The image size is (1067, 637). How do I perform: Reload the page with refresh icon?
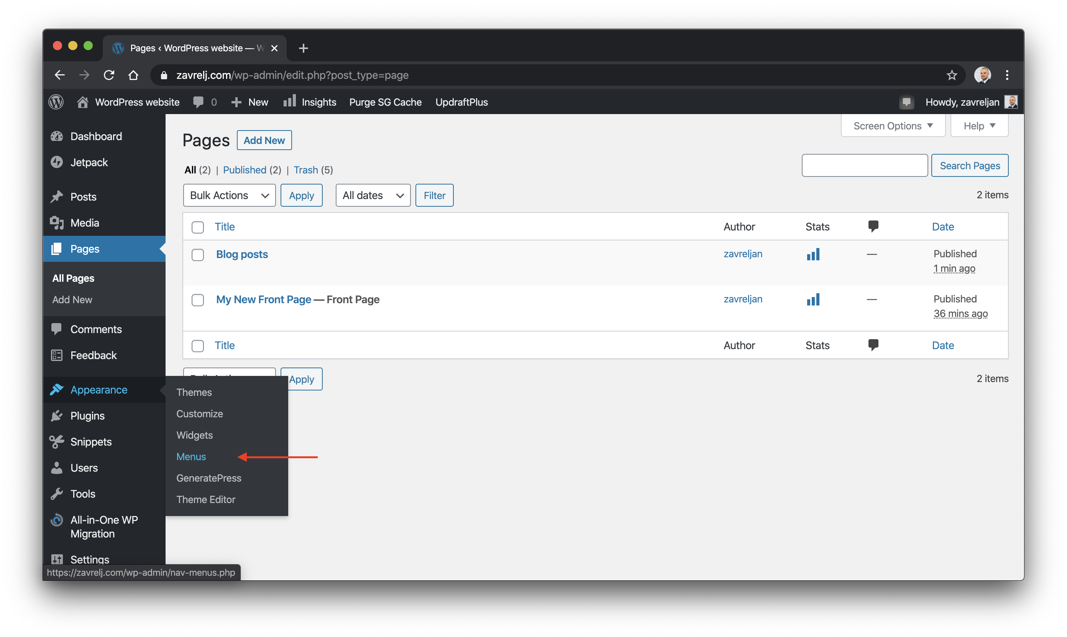[109, 75]
